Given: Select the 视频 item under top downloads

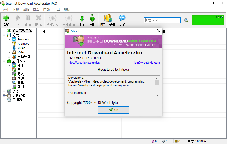Looking at the screenshot, I should 20,78.
